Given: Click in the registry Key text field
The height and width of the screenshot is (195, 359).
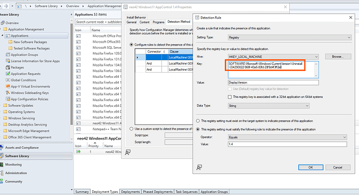Looking at the screenshot, I should tap(273, 69).
